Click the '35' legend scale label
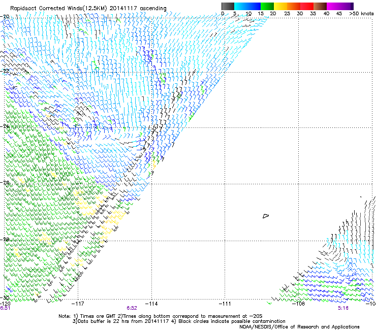376x330 pixels. pos(313,14)
